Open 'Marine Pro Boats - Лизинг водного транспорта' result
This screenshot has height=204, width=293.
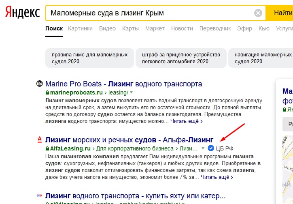click(x=123, y=84)
